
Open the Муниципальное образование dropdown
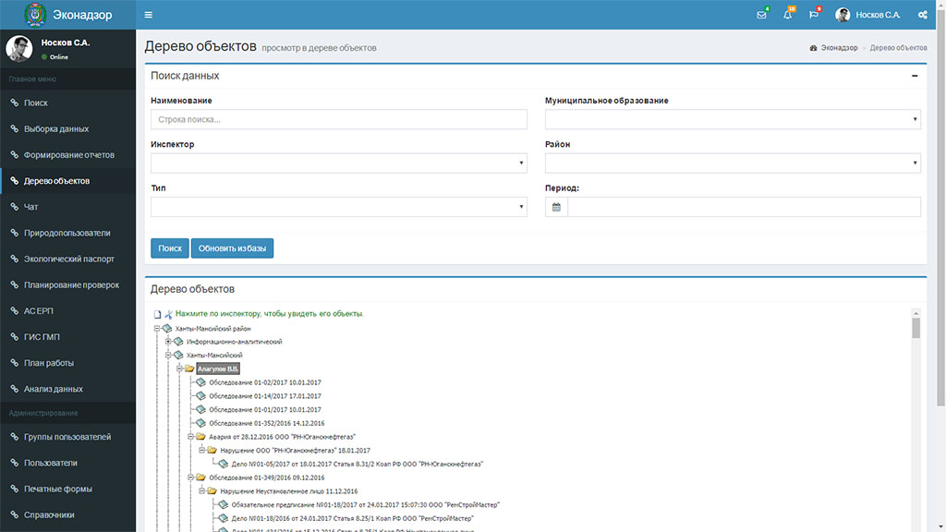(733, 119)
